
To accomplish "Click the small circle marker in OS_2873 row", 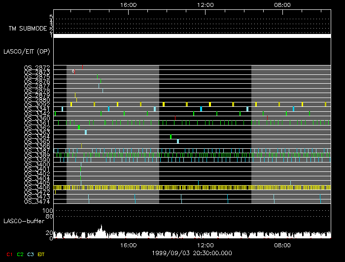I will point(73,71).
